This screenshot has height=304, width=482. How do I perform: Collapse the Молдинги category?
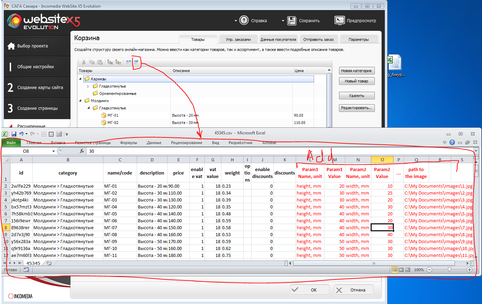pyautogui.click(x=80, y=101)
